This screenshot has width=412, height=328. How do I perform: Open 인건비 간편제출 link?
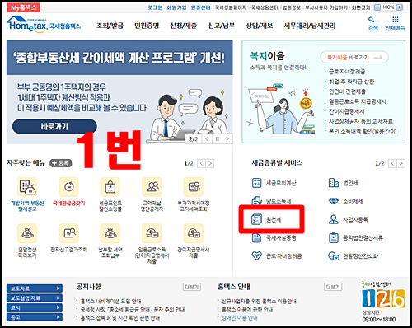(348, 91)
